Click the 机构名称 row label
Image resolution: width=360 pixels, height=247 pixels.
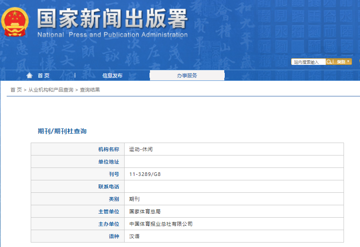pyautogui.click(x=109, y=149)
